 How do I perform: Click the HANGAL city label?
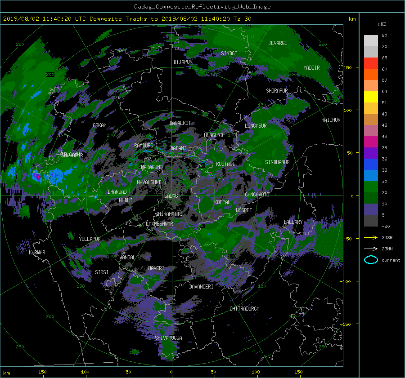127,258
